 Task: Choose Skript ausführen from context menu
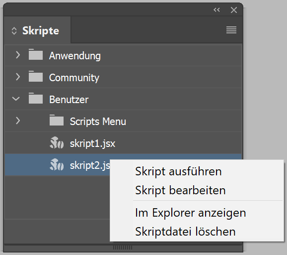coord(178,171)
